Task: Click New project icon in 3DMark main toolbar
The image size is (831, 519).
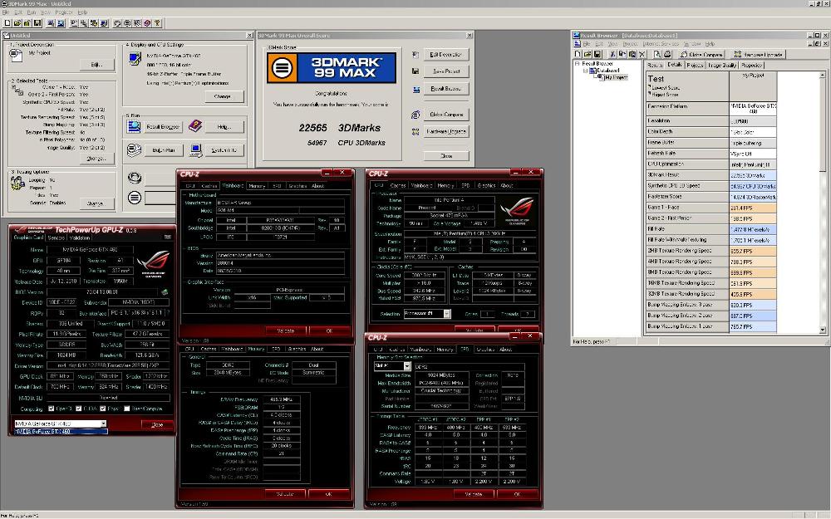Action: click(7, 23)
